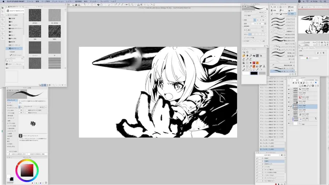The width and height of the screenshot is (329, 185).
Task: Select the Text tool marked A
Action: [264, 66]
